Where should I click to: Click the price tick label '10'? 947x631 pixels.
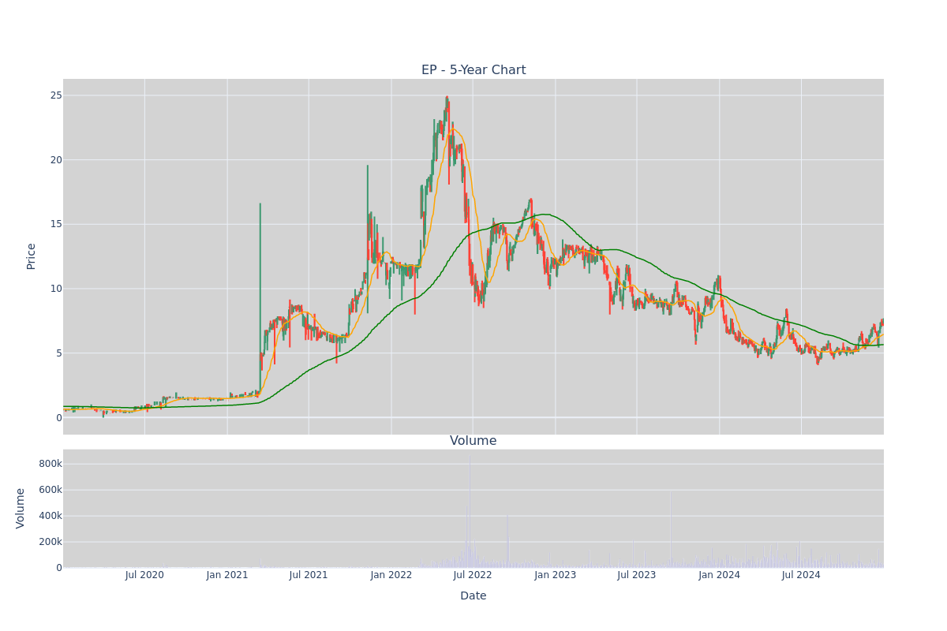(56, 289)
